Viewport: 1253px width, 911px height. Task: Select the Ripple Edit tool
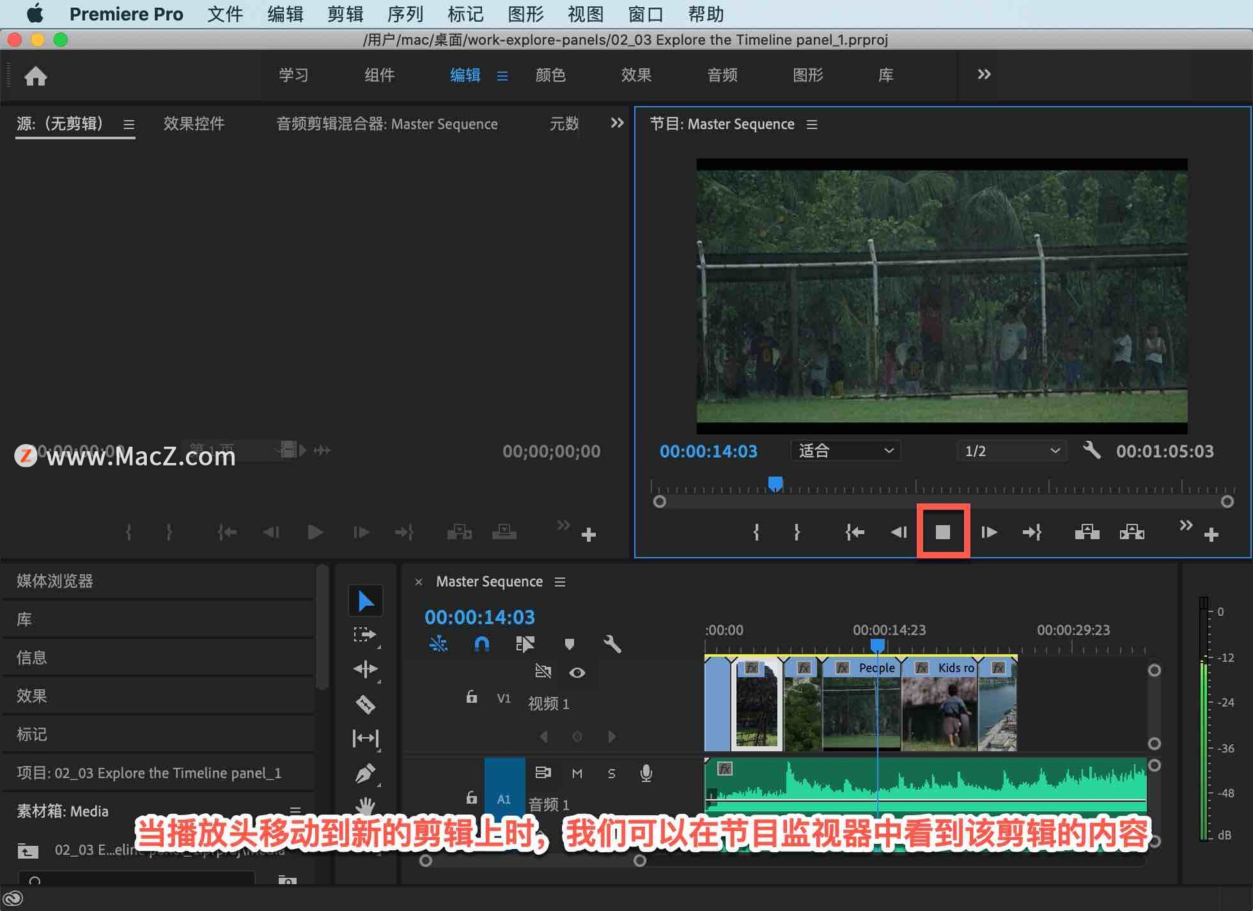[x=365, y=669]
